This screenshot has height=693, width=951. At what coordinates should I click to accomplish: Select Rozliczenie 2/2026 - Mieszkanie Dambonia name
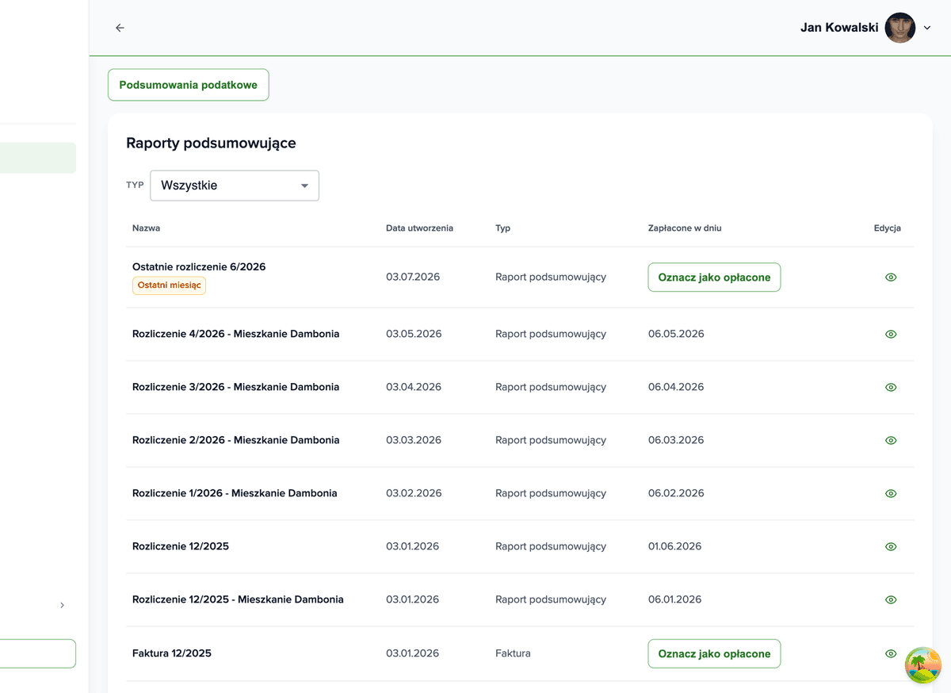(x=235, y=440)
